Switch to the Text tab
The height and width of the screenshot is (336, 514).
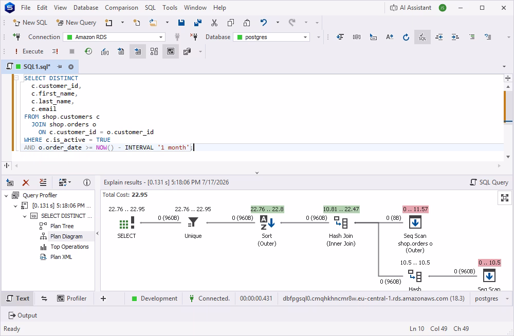coord(18,298)
